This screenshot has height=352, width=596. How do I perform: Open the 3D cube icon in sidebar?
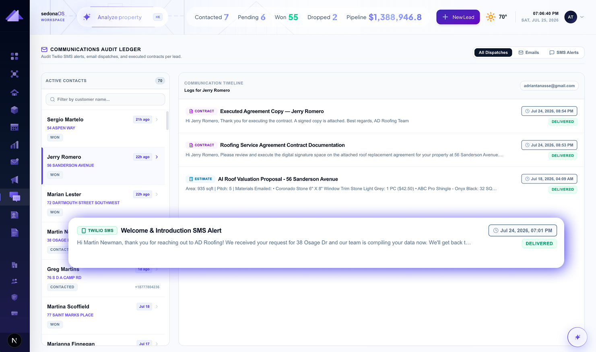coord(14,110)
